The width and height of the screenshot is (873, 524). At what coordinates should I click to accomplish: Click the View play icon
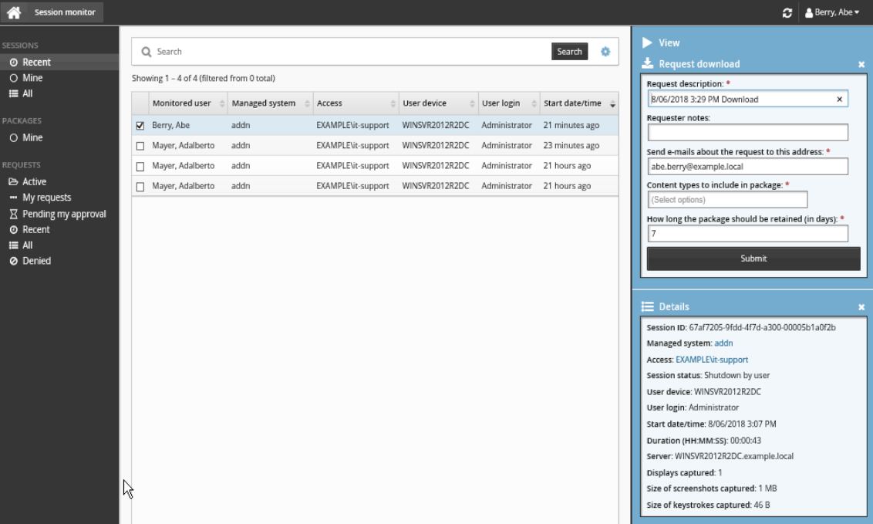[648, 43]
